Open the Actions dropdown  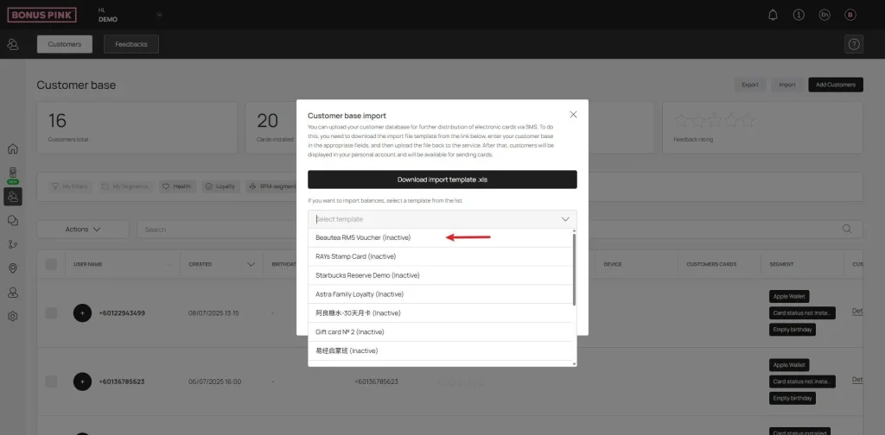coord(83,230)
